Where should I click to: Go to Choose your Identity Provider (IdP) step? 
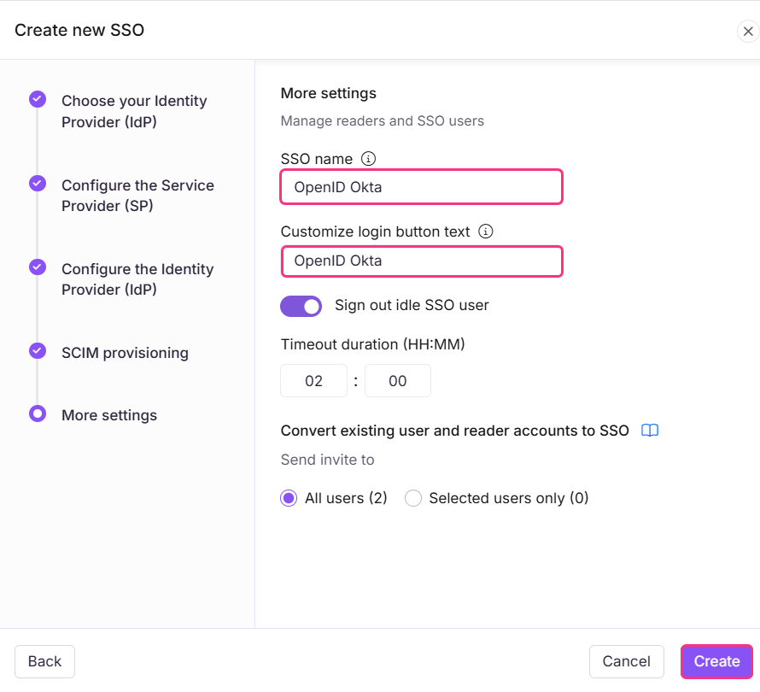pyautogui.click(x=134, y=111)
